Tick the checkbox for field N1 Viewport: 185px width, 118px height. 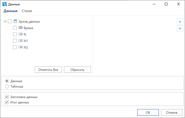[x=15, y=41]
